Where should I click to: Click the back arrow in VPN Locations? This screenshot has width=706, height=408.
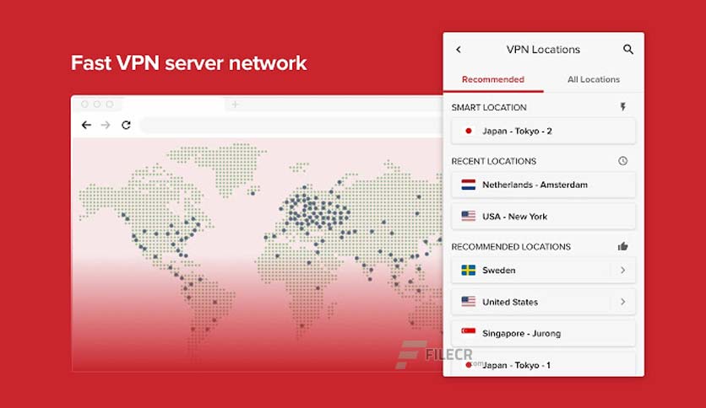(459, 50)
